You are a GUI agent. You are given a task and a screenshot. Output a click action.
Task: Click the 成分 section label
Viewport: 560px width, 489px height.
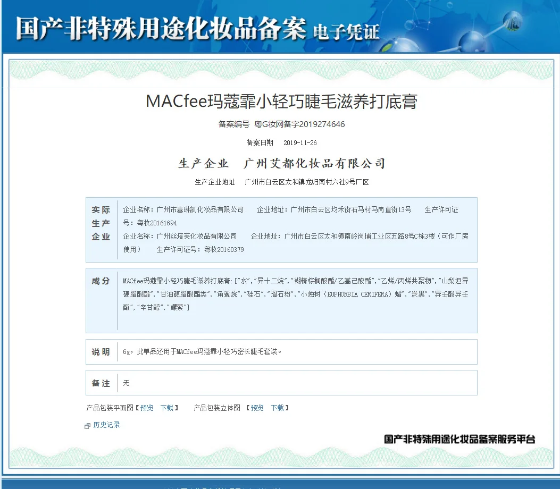(101, 281)
